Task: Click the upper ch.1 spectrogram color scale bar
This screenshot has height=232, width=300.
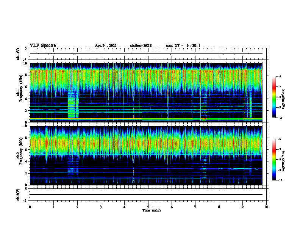Action: [x=274, y=97]
